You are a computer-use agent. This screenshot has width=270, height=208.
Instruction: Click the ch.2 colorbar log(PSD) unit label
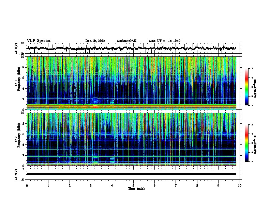point(255,144)
